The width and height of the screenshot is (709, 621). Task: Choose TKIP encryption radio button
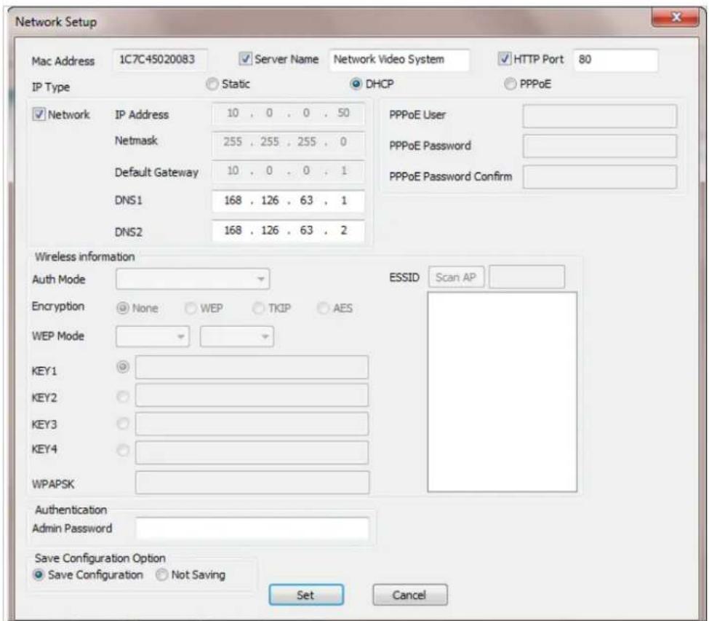click(258, 308)
